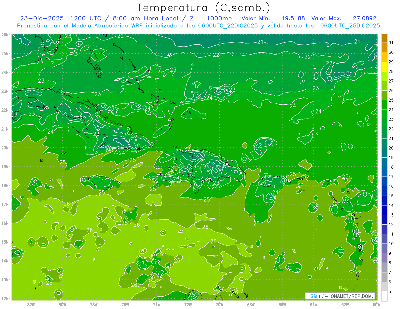Screen dimensions: 400x309
Task: Click the 68W longitude axis label
Action: 251,304
